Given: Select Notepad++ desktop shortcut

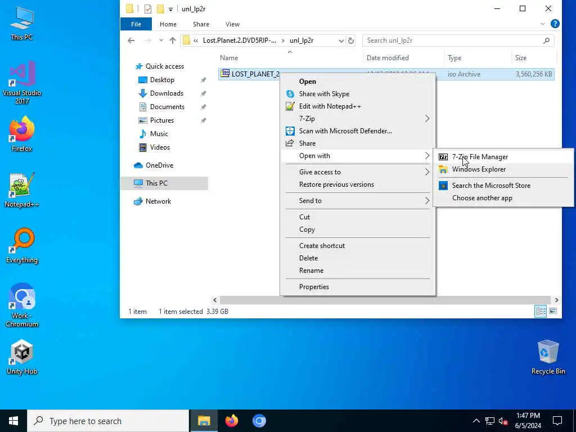Looking at the screenshot, I should point(22,190).
